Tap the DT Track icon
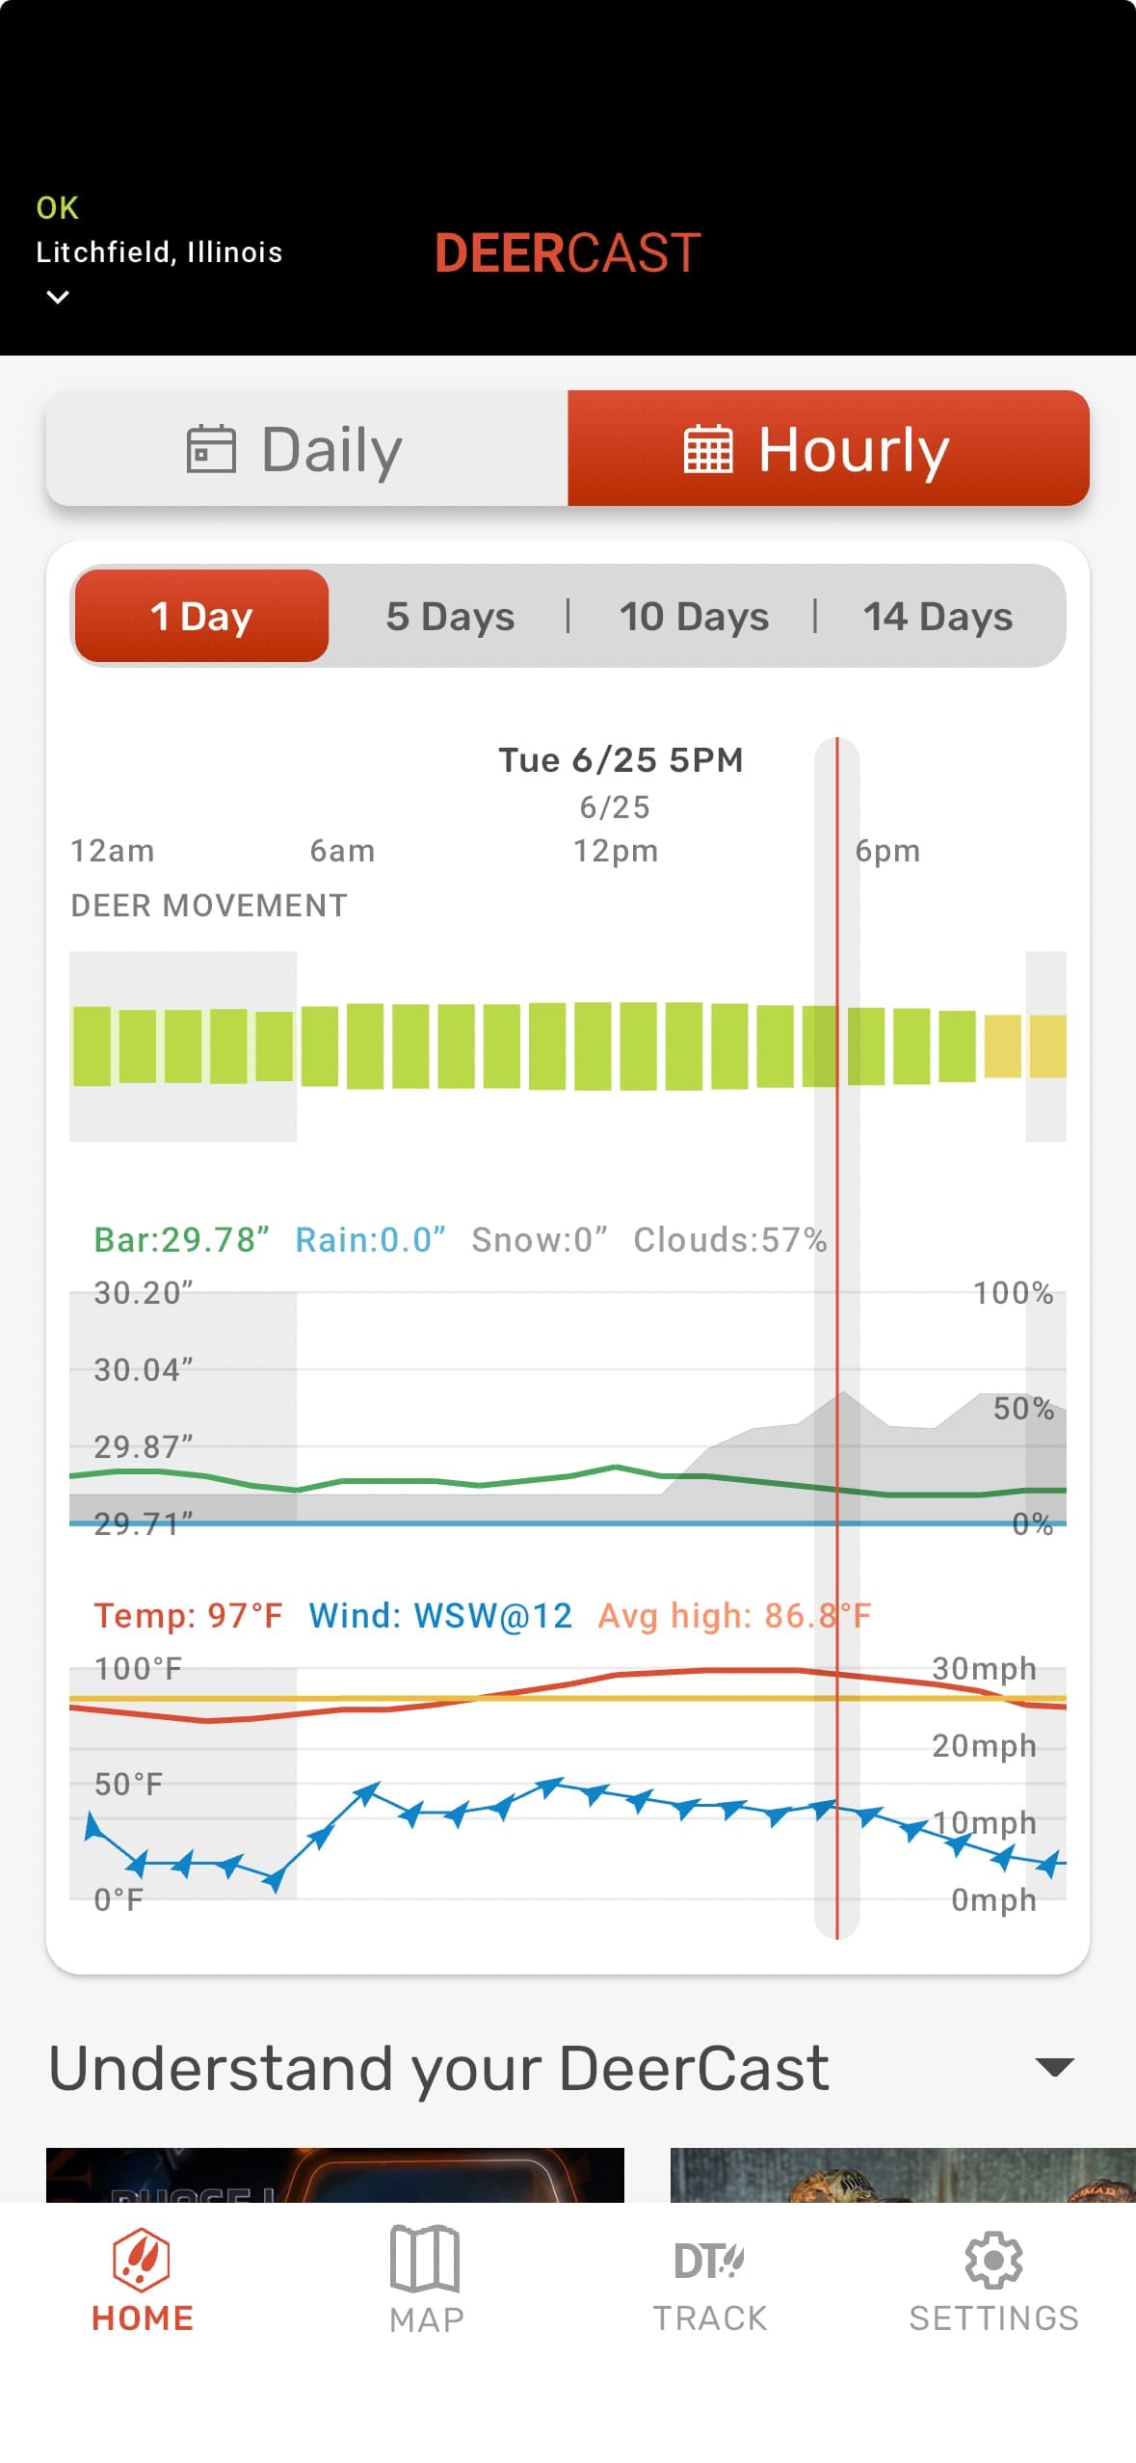Screen dimensions: 1136x2463 click(709, 2260)
